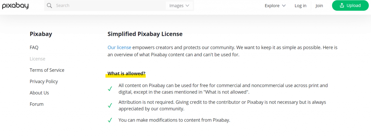The image size is (371, 136).
Task: Click the upload arrow icon
Action: tap(342, 5)
